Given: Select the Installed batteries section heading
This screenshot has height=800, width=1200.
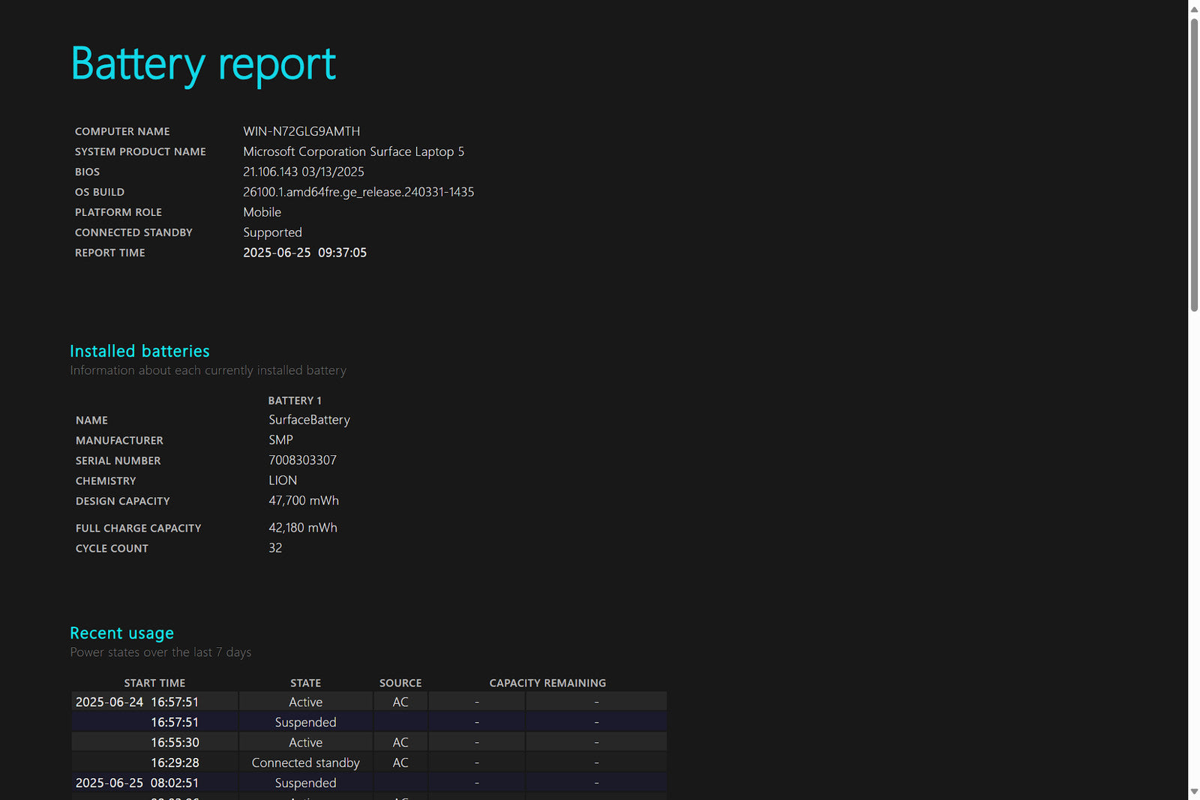Looking at the screenshot, I should pos(139,351).
